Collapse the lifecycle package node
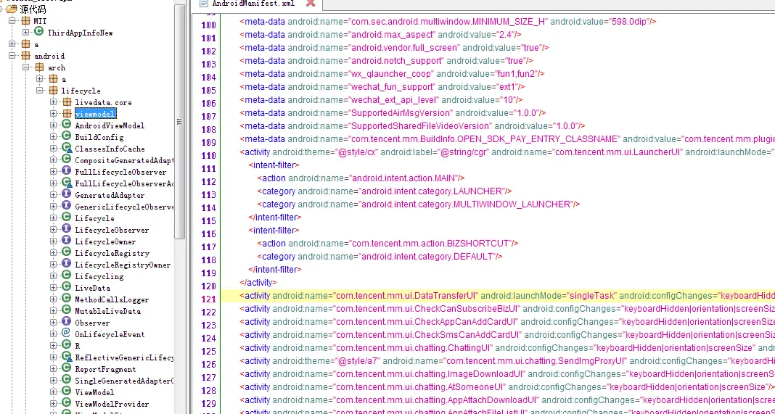The width and height of the screenshot is (775, 414). (x=39, y=91)
